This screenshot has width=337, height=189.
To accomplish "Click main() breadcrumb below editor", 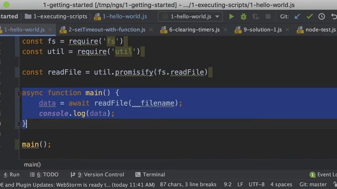I will [x=32, y=164].
